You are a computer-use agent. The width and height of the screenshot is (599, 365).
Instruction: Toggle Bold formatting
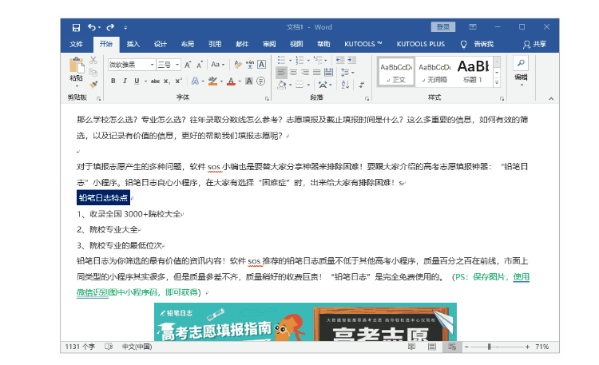[x=113, y=81]
